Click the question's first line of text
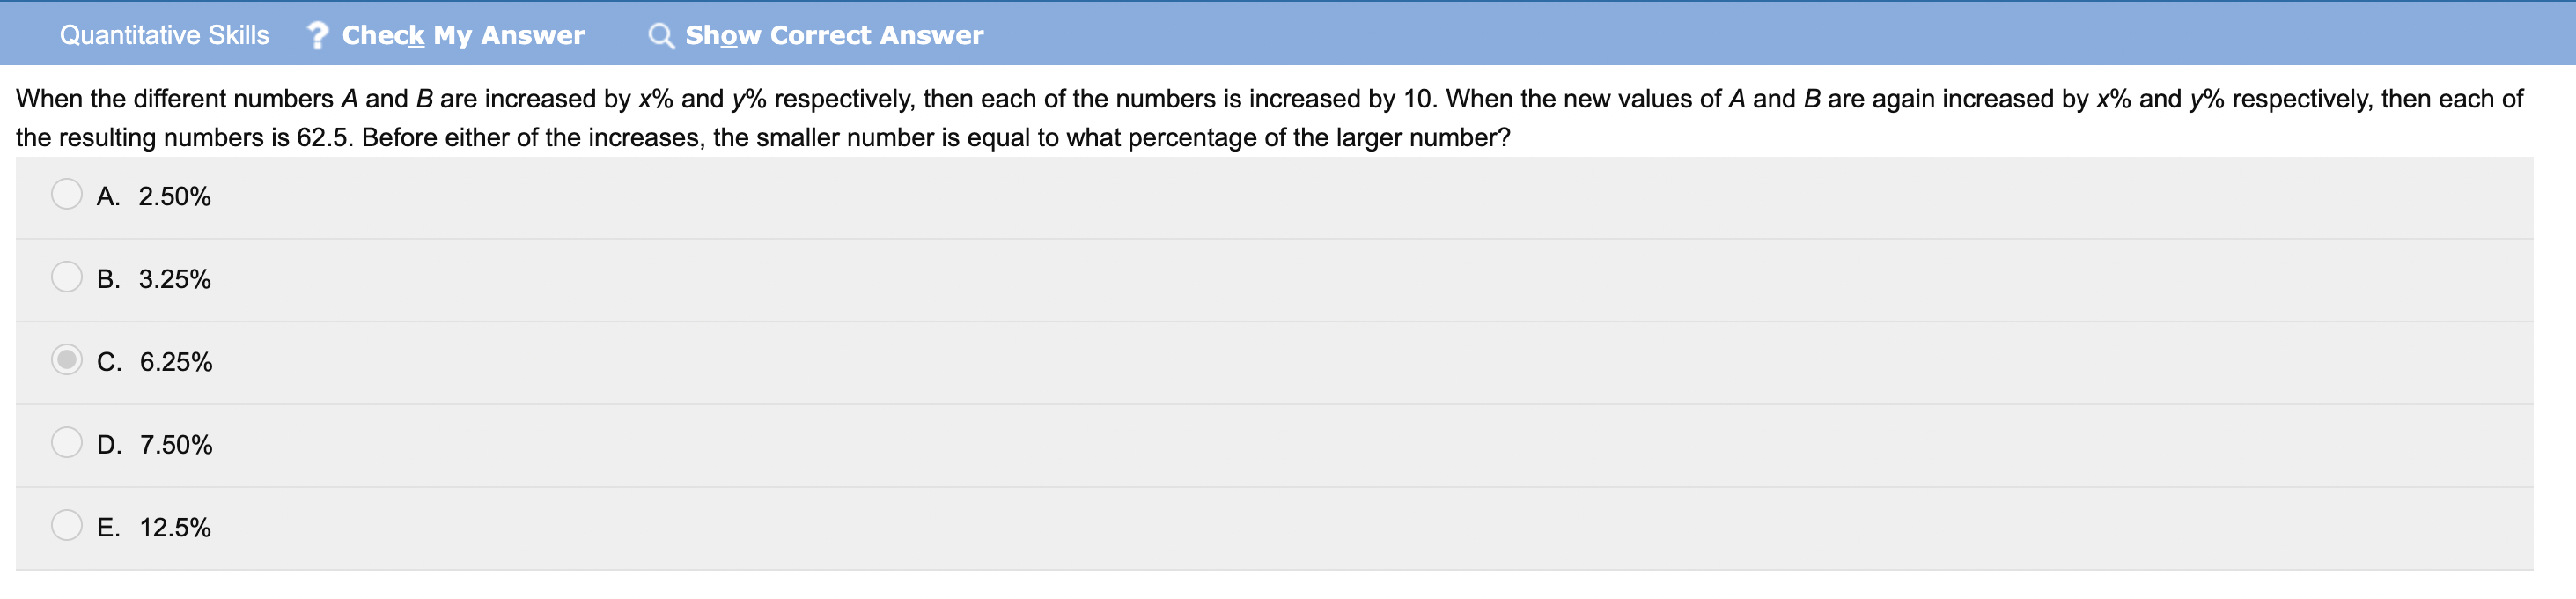Screen dimensions: 2576x599 click(x=1268, y=99)
